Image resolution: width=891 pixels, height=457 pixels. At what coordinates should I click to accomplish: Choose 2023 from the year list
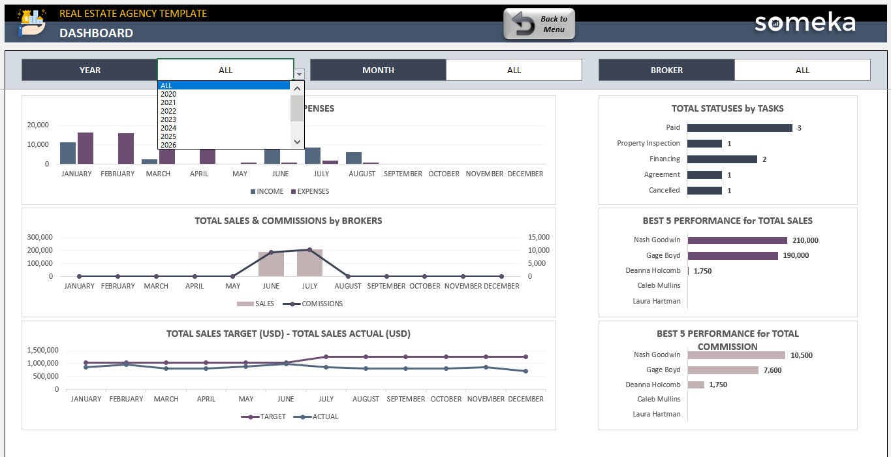pos(223,119)
